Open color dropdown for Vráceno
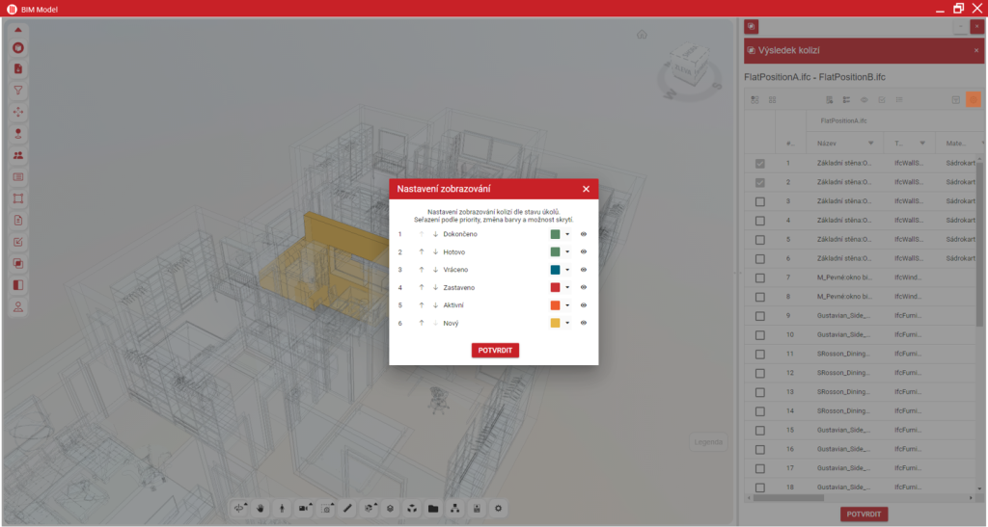The image size is (988, 527). click(568, 270)
